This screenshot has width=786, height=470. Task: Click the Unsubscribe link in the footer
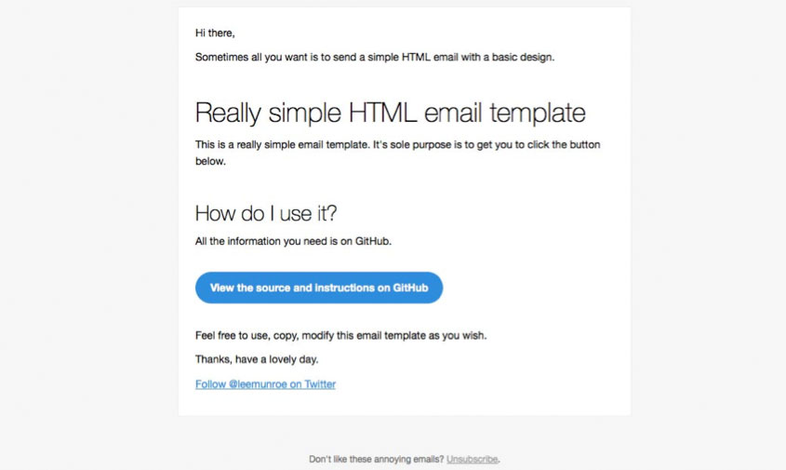473,459
